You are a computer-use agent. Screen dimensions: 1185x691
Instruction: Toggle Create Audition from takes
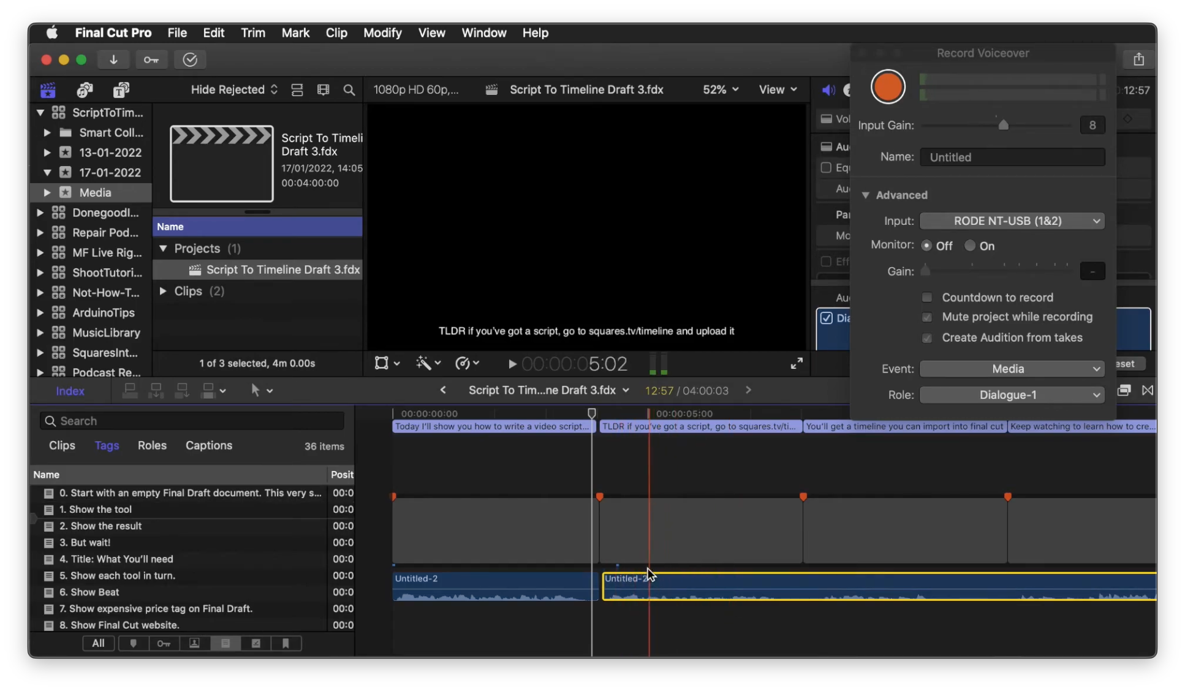pos(927,338)
